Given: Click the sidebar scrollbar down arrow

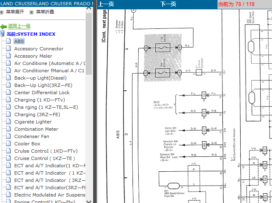Looking at the screenshot, I should click(89, 201).
